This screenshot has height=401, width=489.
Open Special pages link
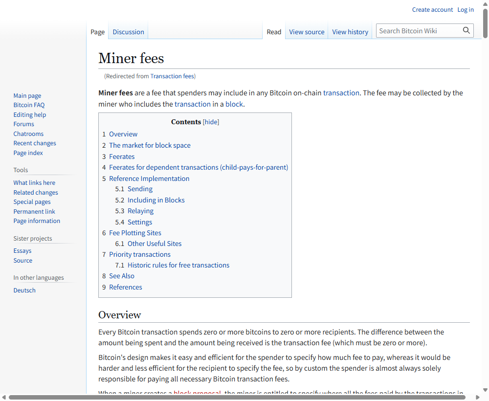coord(32,202)
